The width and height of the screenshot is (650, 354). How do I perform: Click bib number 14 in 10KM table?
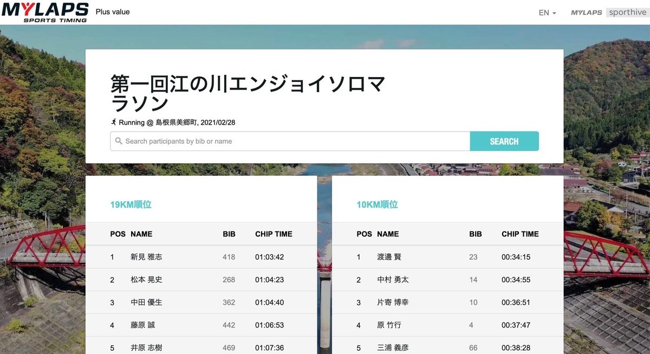pos(473,280)
